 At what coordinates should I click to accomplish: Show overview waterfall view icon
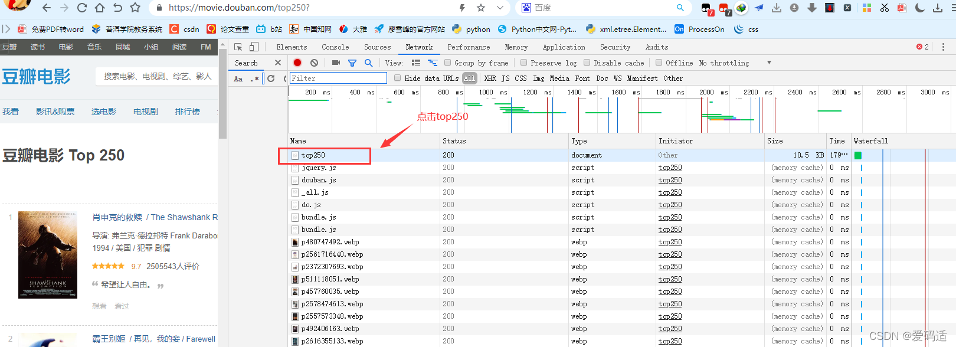[433, 63]
